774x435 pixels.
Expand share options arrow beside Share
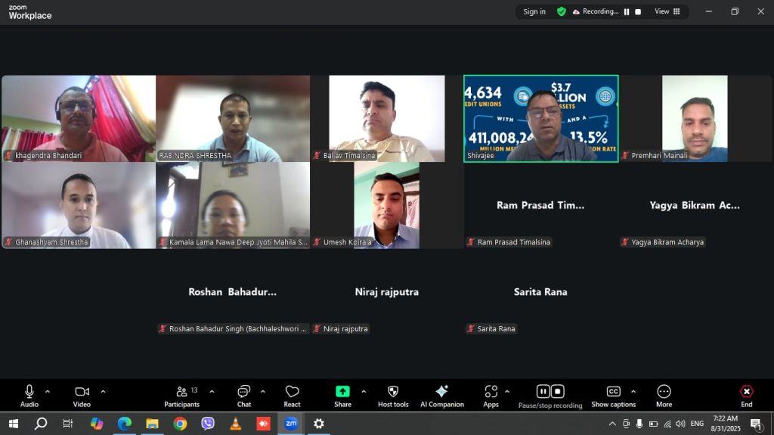pyautogui.click(x=364, y=391)
